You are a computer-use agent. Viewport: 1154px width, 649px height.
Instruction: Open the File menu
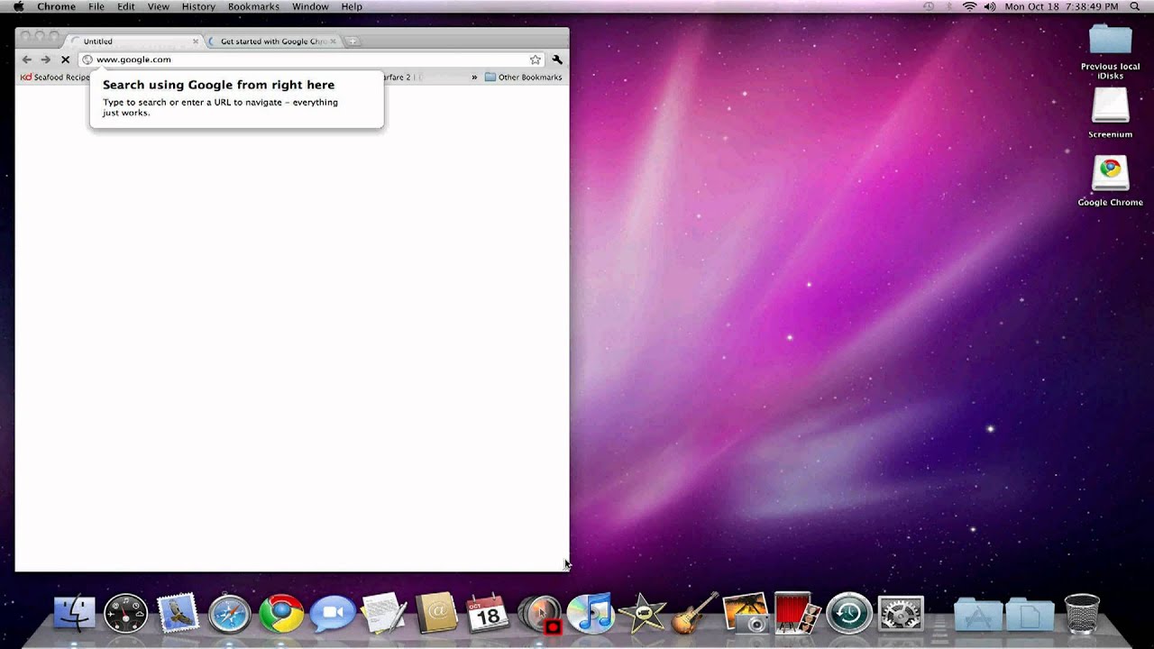(x=96, y=6)
